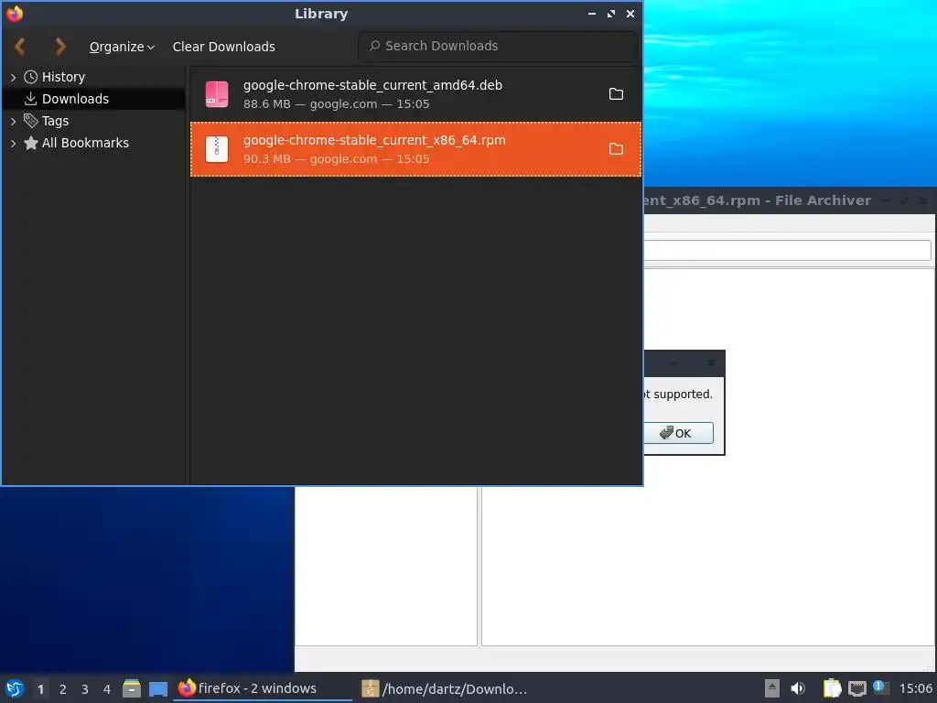Open the update notification tray icon
Image resolution: width=937 pixels, height=703 pixels.
point(881,687)
